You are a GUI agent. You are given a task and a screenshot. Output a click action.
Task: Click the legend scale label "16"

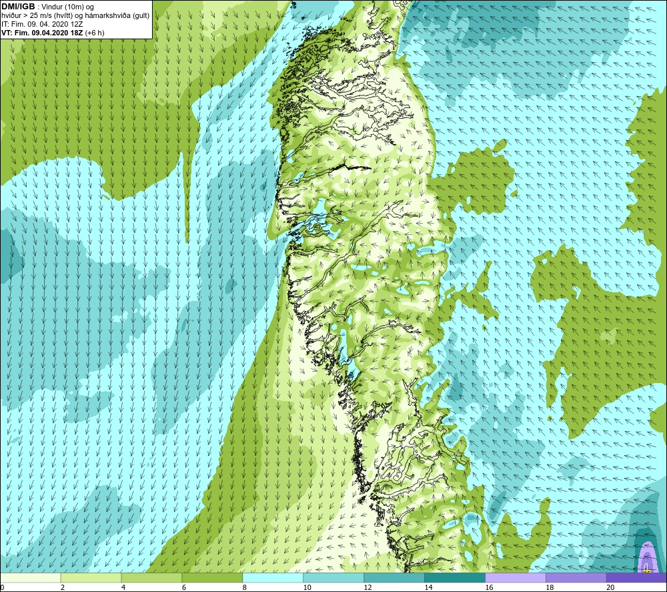pos(489,587)
